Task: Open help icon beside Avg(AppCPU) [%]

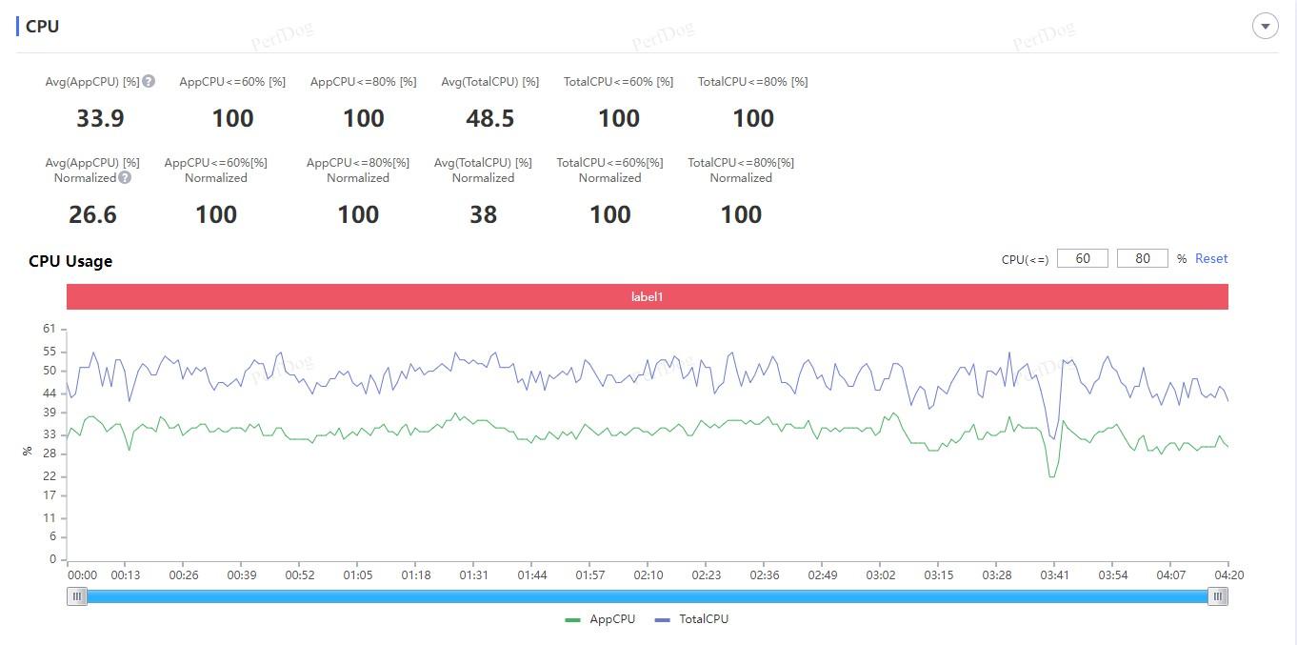Action: pos(149,82)
